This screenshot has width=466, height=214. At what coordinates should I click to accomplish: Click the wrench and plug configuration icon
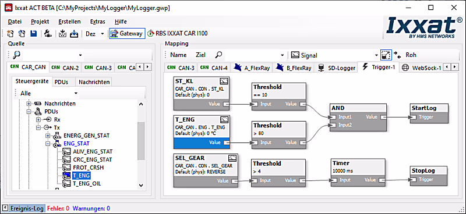[x=48, y=34]
